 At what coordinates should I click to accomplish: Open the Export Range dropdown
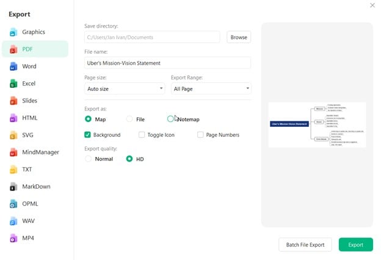(211, 88)
